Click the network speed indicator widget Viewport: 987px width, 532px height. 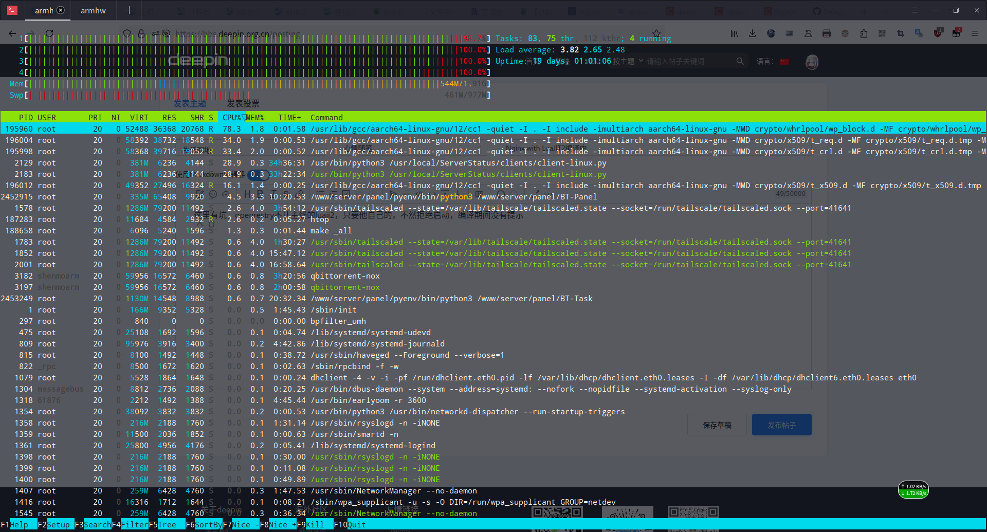pos(913,490)
